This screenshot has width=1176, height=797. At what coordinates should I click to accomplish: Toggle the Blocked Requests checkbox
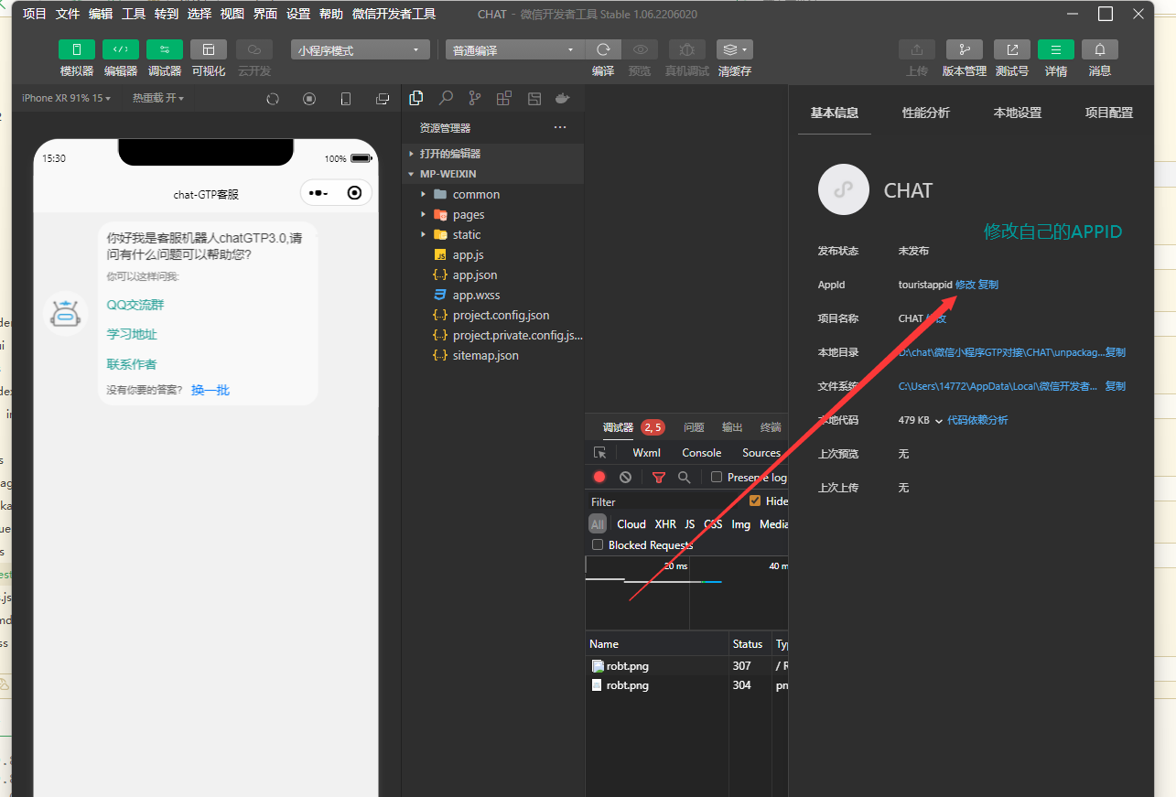click(x=598, y=544)
